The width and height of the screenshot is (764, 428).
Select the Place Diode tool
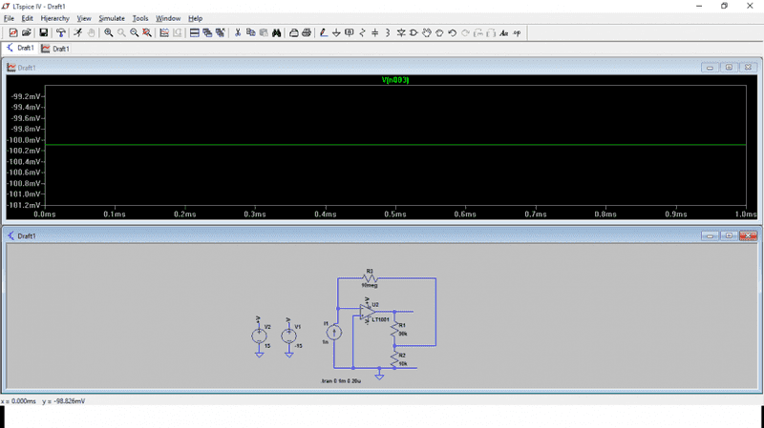tap(401, 32)
